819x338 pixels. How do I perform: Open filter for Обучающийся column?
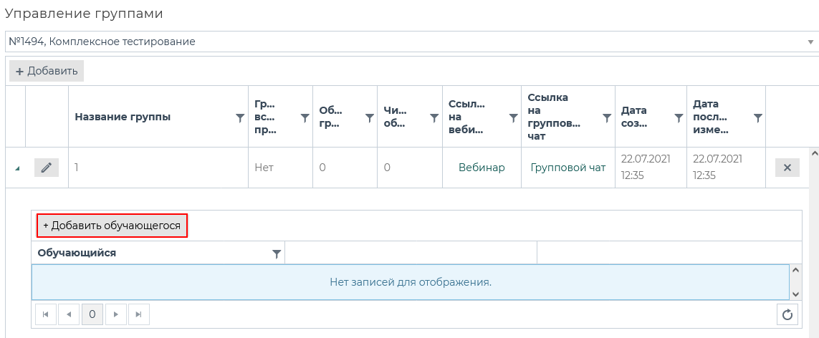[x=277, y=253]
